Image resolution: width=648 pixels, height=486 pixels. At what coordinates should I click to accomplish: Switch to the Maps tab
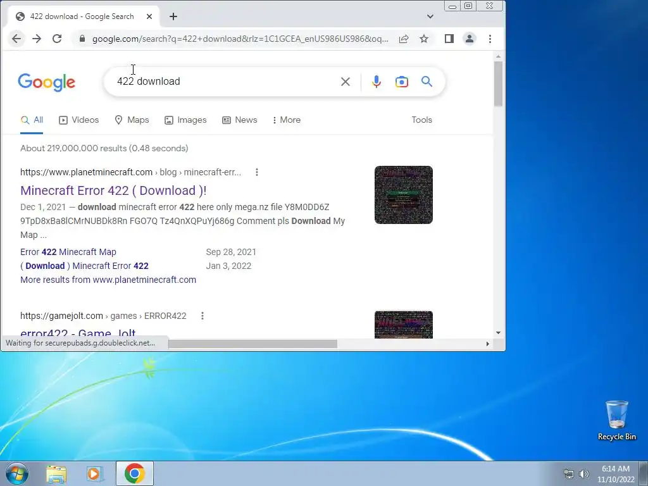pos(132,120)
